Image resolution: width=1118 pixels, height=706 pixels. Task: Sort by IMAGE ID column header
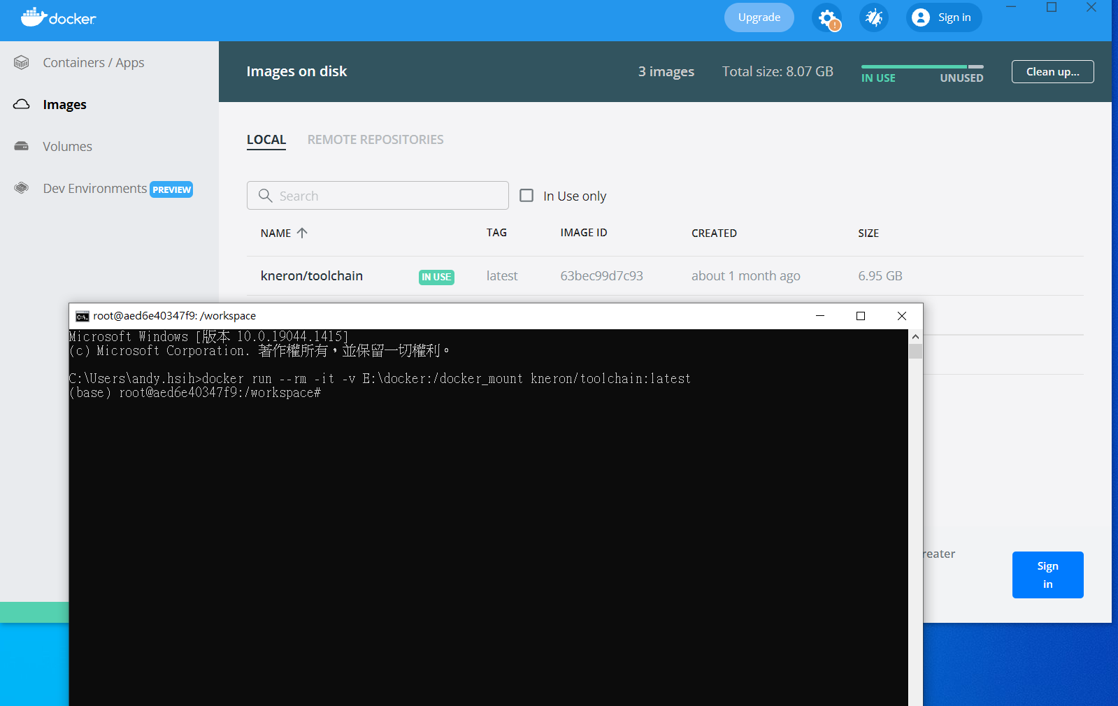[584, 233]
